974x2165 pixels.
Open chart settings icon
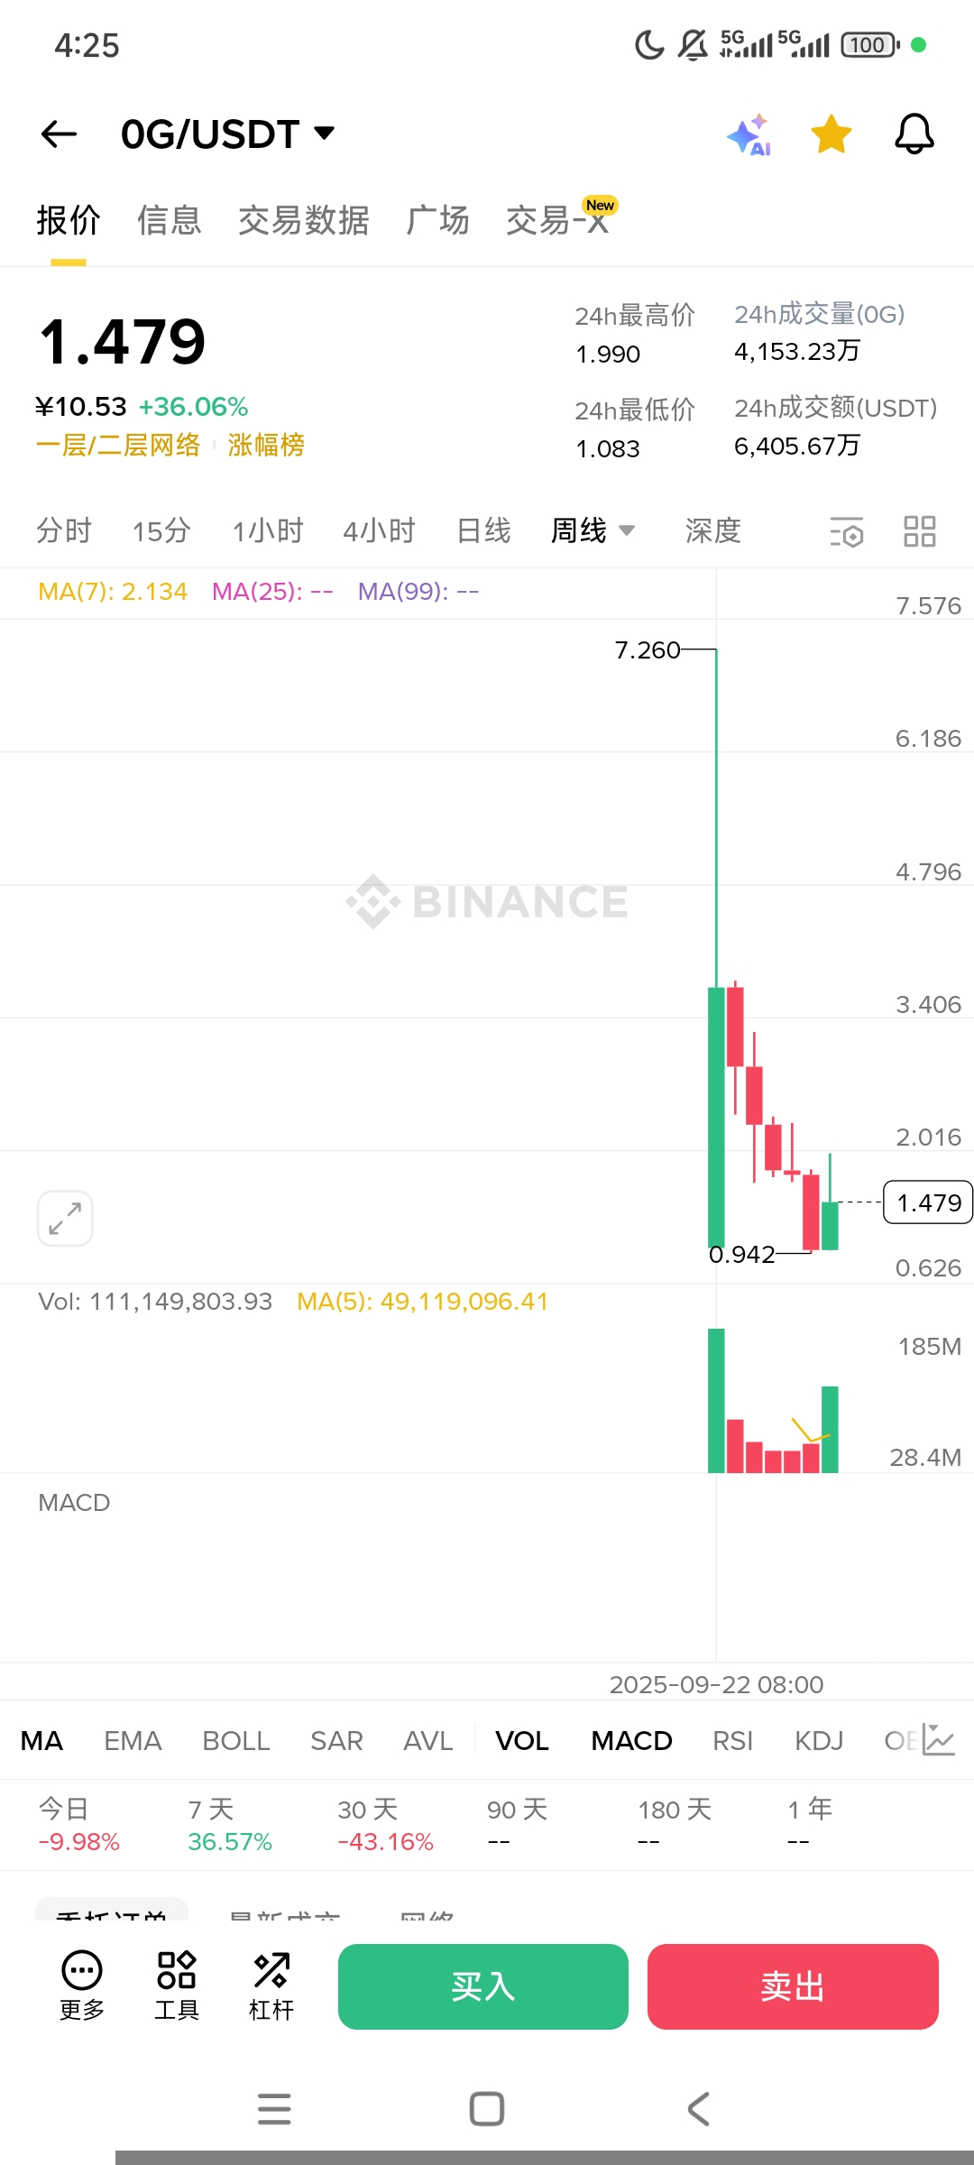tap(846, 531)
